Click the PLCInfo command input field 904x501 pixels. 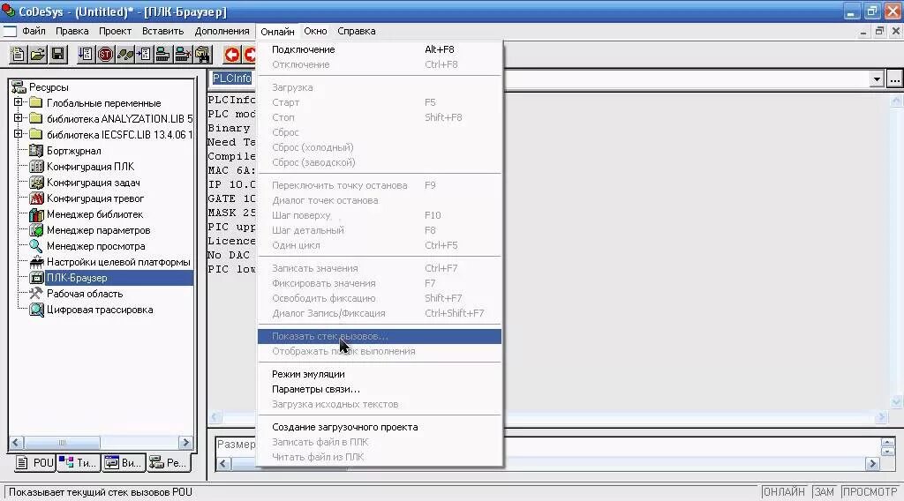539,79
